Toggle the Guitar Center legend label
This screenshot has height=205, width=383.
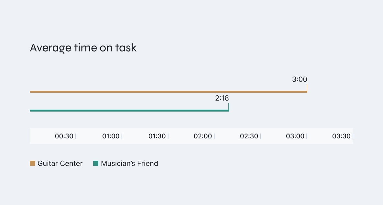(x=60, y=163)
